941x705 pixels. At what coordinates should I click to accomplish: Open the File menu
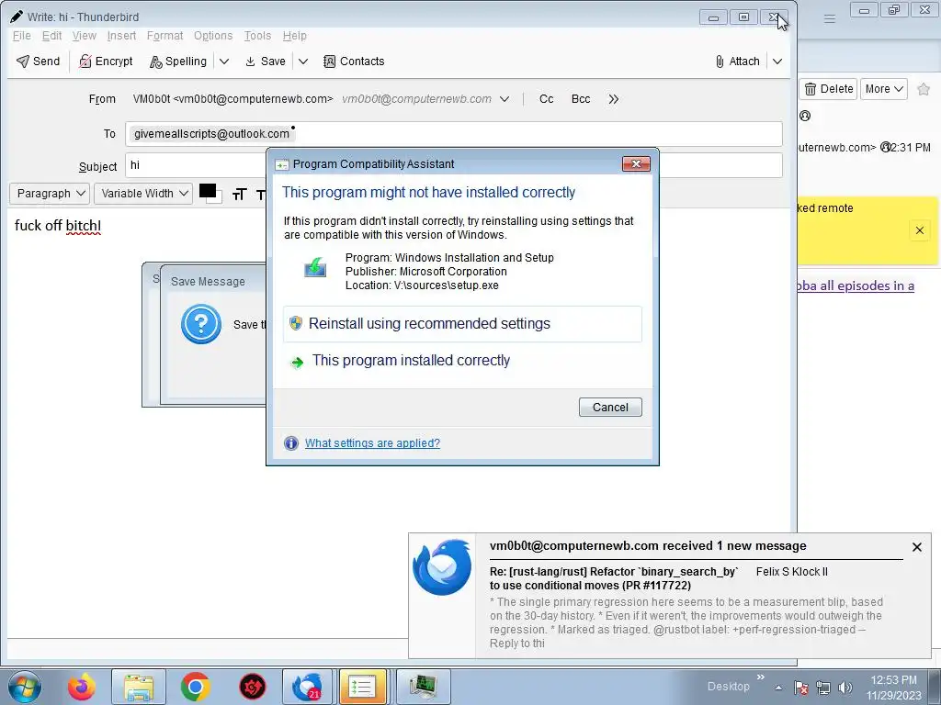22,36
